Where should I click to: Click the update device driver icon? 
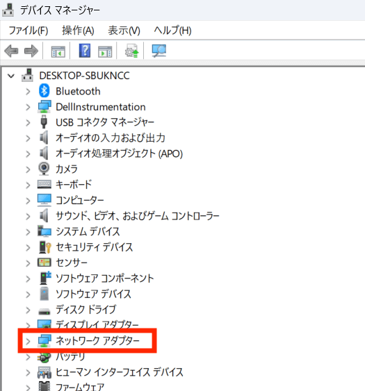point(132,51)
